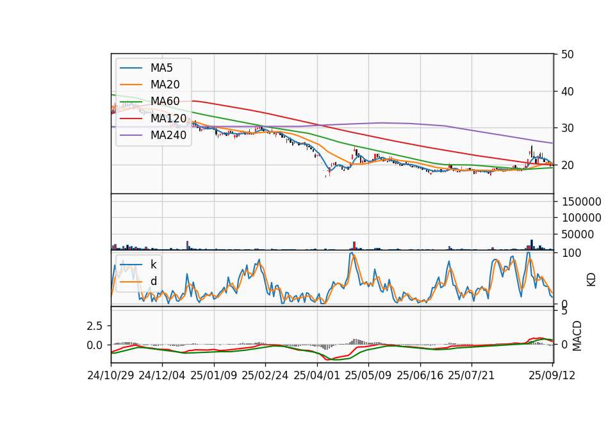Click the d legend label in KD panel
The image size is (615, 442).
(x=154, y=281)
